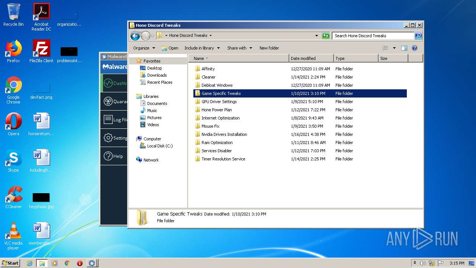Image resolution: width=476 pixels, height=268 pixels.
Task: Open the Malwarebytes Settings gear
Action: click(x=108, y=138)
